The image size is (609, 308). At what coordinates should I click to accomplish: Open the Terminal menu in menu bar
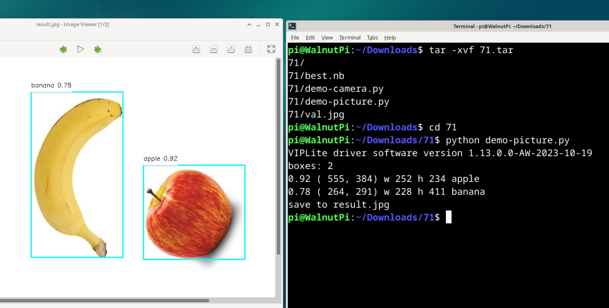tap(350, 38)
